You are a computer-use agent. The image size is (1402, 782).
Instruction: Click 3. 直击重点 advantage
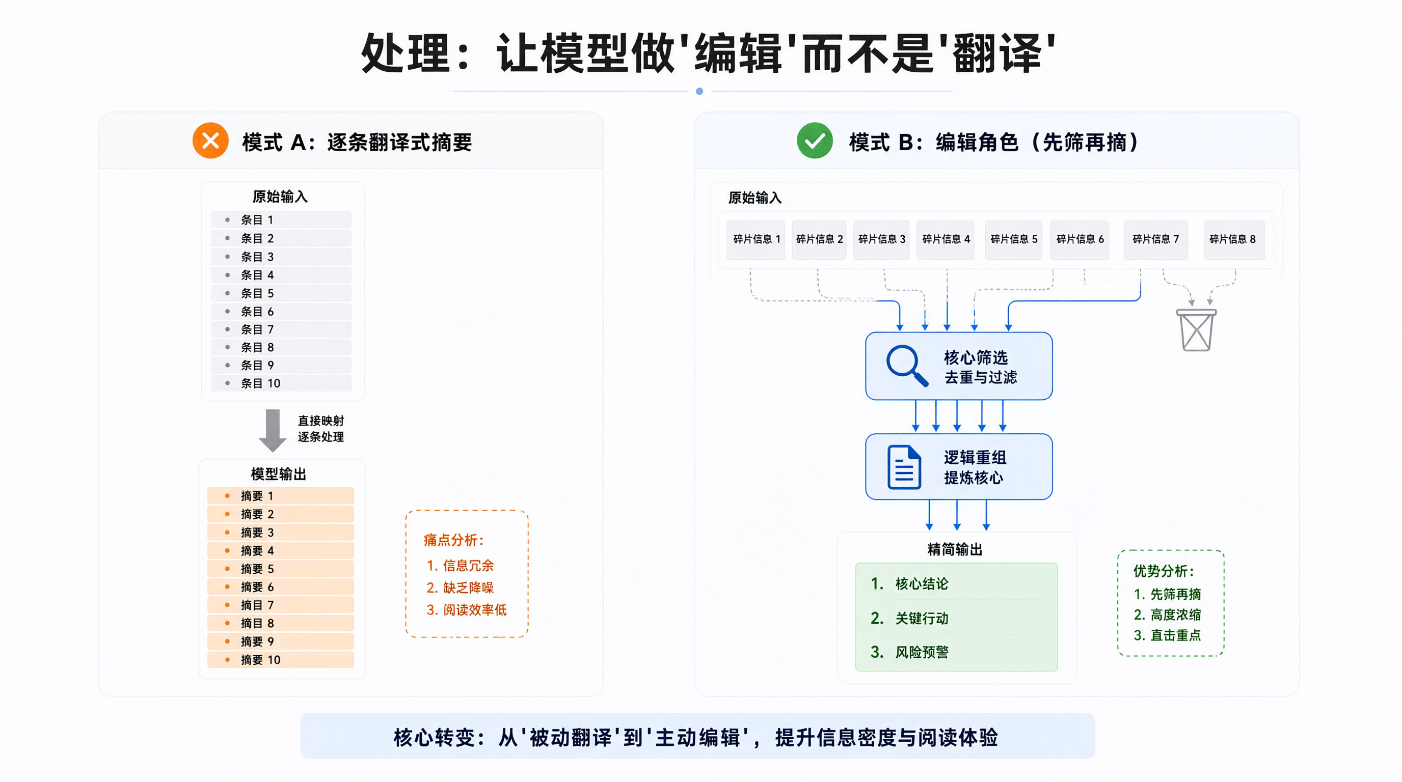pos(1167,635)
